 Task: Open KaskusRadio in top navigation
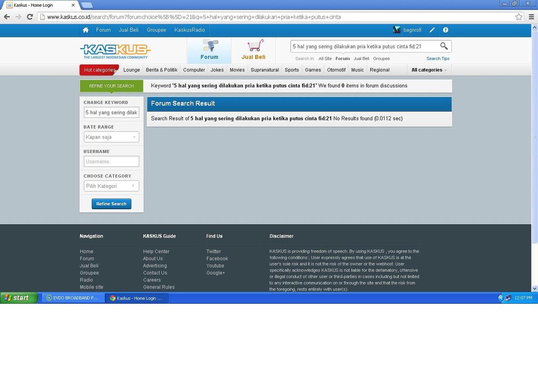tap(190, 30)
